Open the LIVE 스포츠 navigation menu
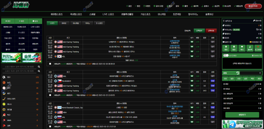 tap(108, 14)
